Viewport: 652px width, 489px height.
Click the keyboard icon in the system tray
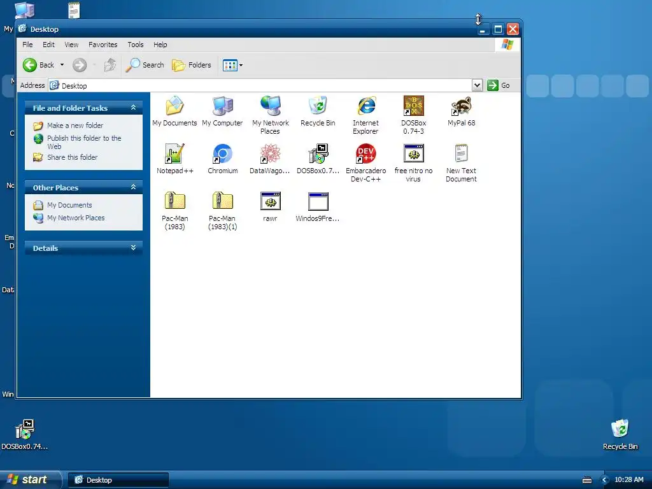click(x=587, y=480)
